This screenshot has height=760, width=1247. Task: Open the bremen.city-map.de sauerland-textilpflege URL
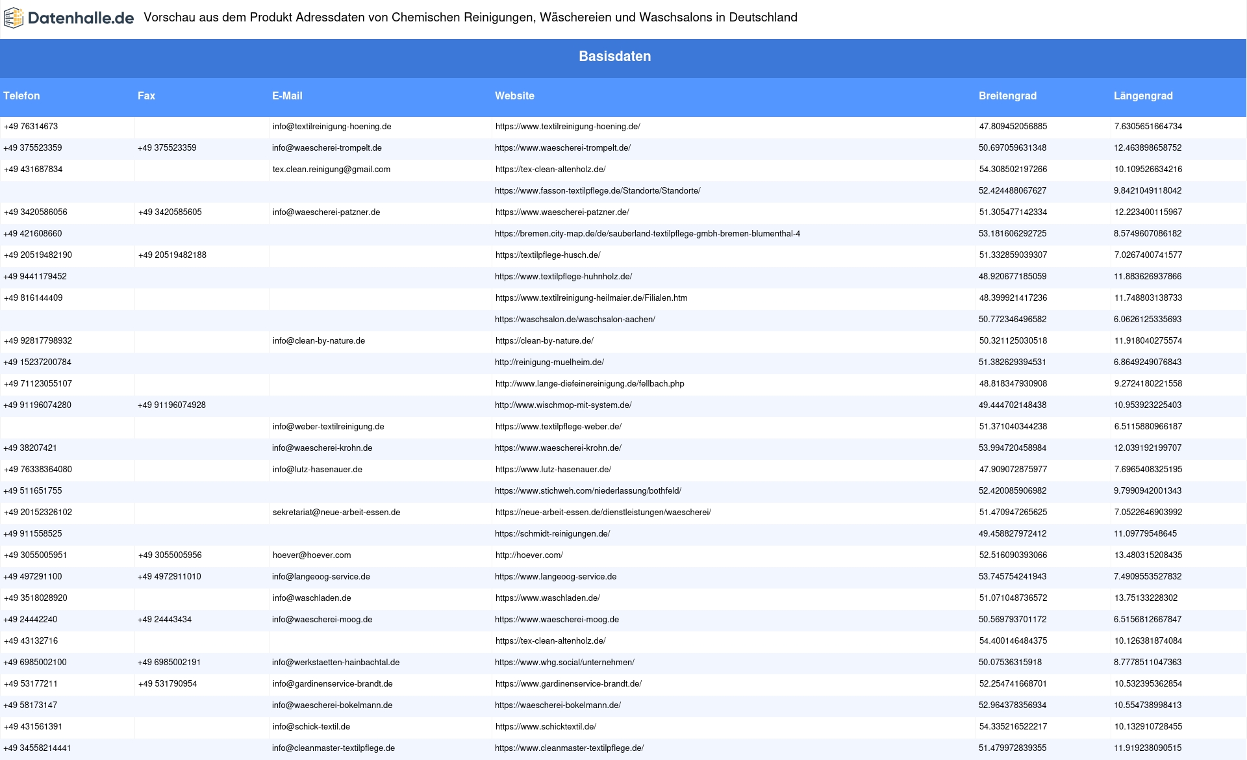pyautogui.click(x=648, y=234)
